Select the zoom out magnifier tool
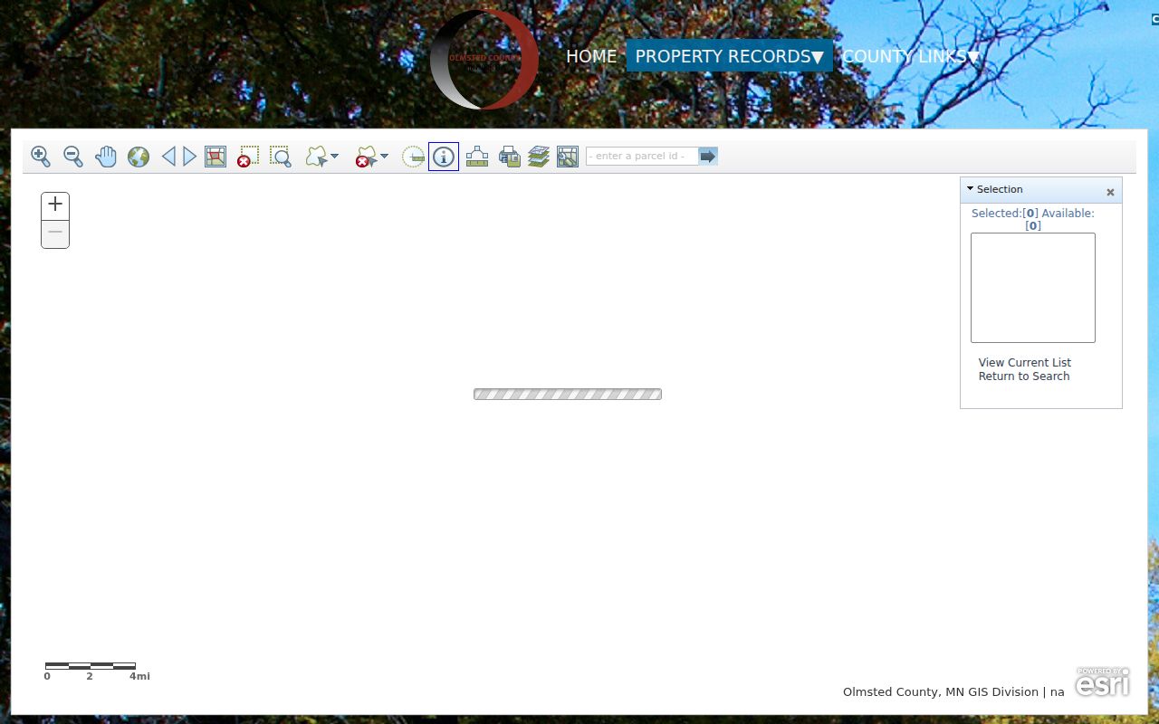The width and height of the screenshot is (1159, 724). [73, 157]
